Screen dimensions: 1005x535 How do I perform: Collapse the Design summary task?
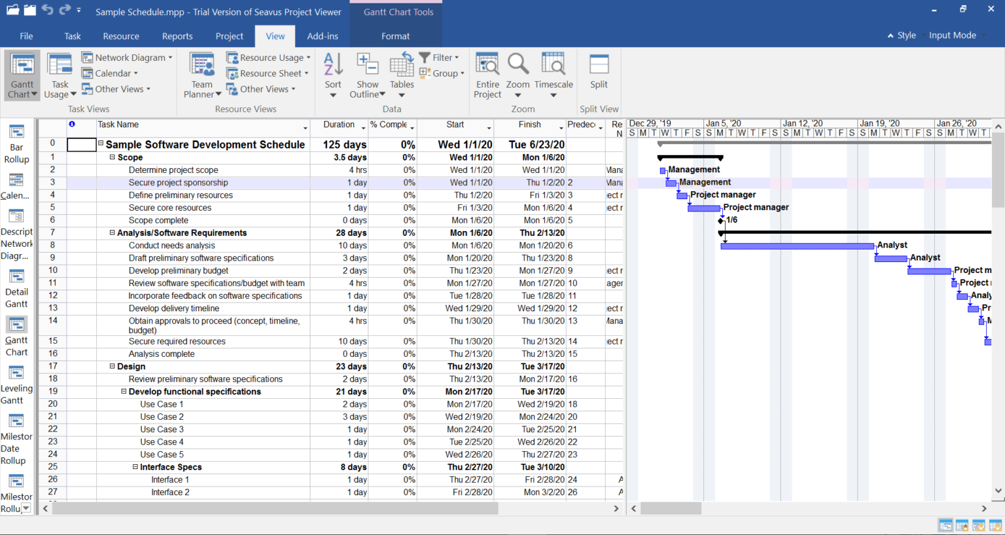point(113,366)
